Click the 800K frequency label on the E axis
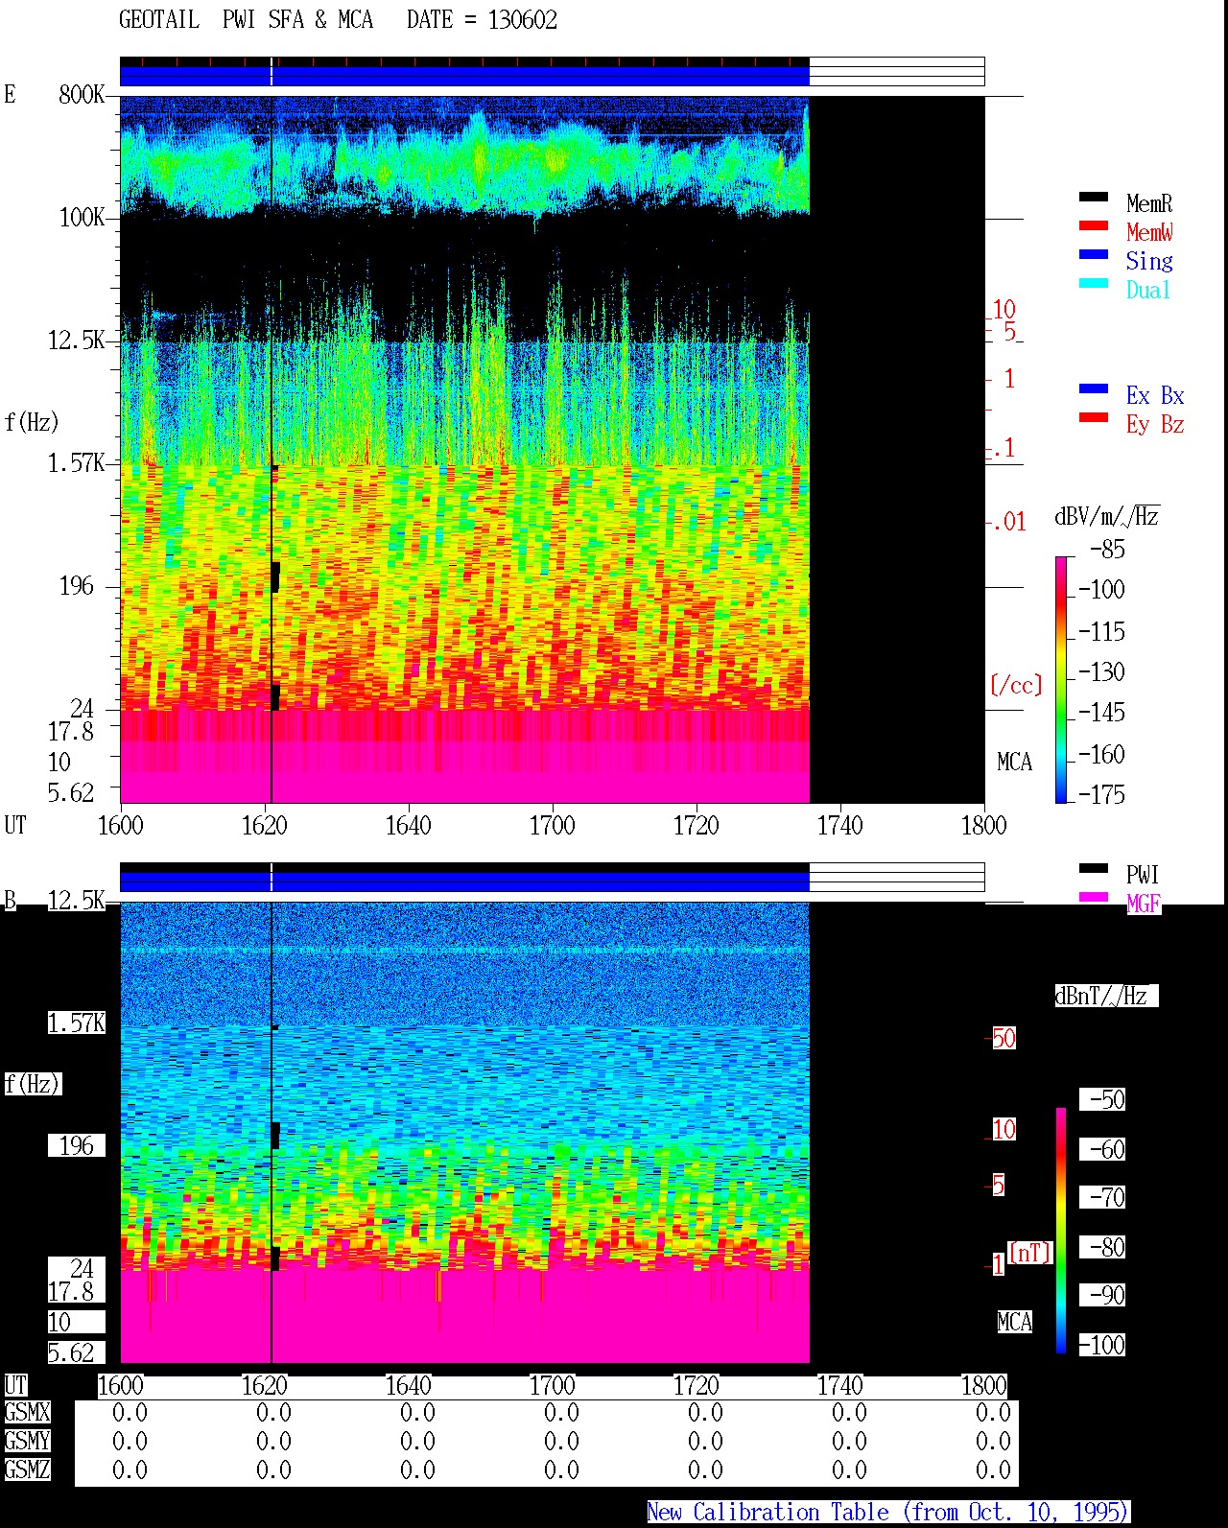1228x1528 pixels. [x=82, y=95]
